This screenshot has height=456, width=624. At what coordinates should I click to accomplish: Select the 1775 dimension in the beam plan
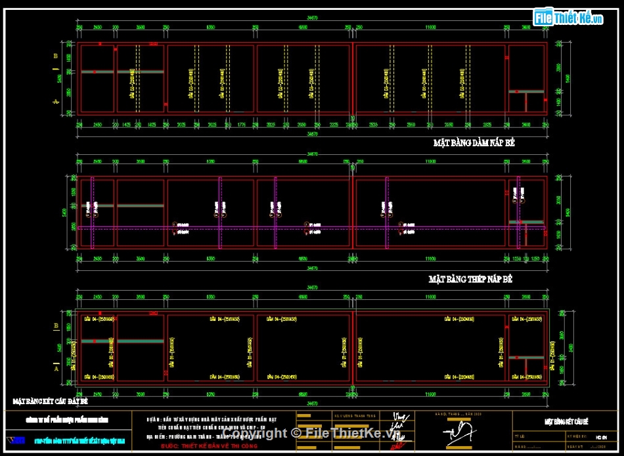242,125
